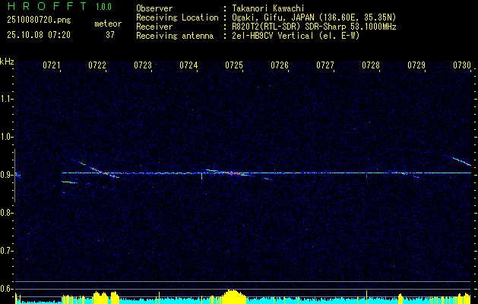Image resolution: width=478 pixels, height=304 pixels.
Task: Click the kHz axis unit label
Action: [7, 61]
